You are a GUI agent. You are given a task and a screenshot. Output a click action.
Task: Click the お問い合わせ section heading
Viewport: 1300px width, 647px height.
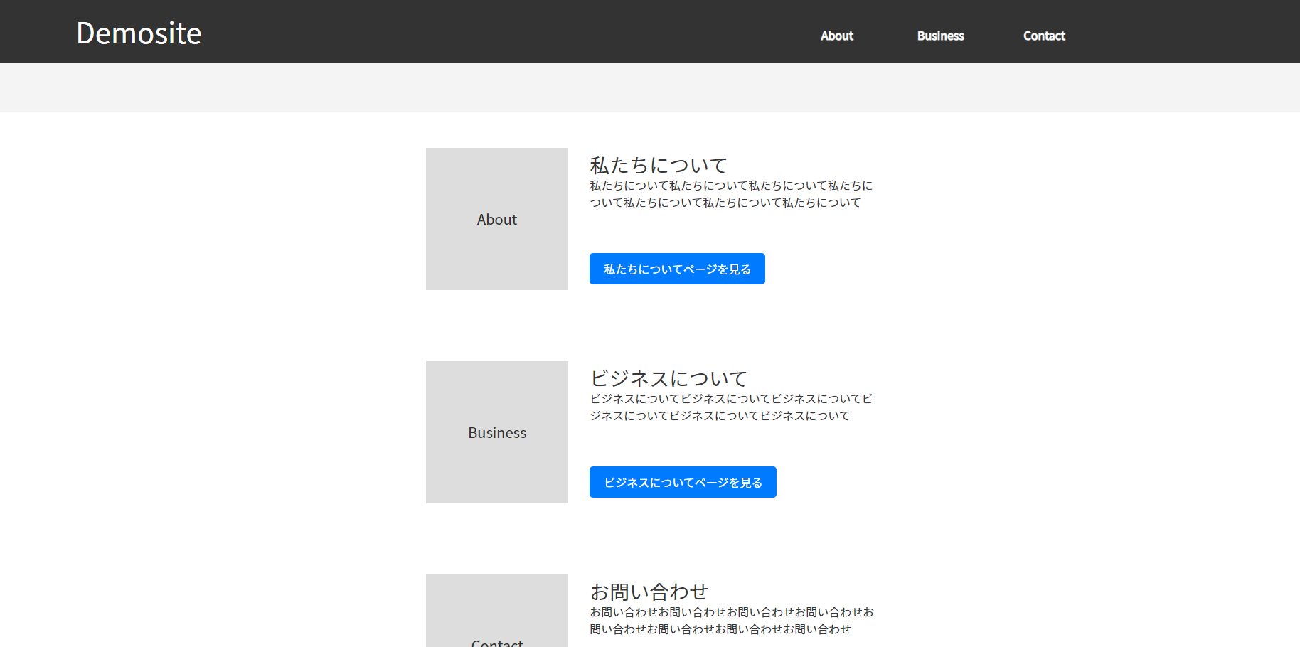649,592
